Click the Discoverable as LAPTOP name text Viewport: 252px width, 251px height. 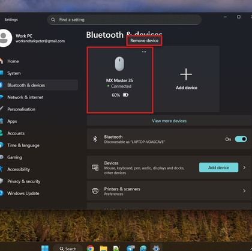tap(134, 142)
